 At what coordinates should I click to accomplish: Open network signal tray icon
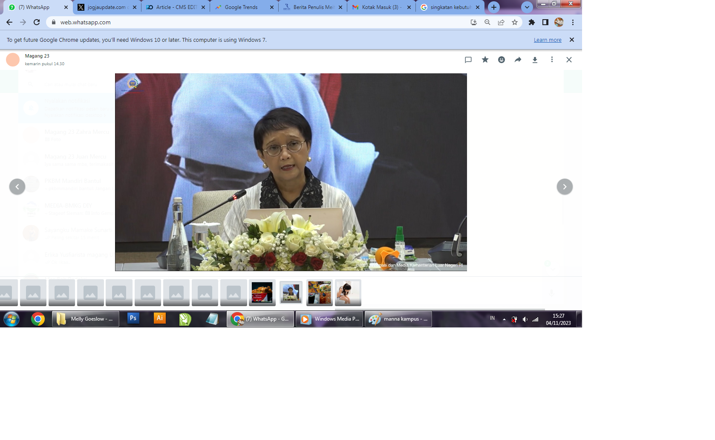535,319
